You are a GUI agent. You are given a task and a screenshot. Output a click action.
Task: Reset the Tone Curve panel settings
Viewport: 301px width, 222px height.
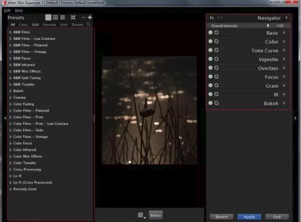coord(217,51)
